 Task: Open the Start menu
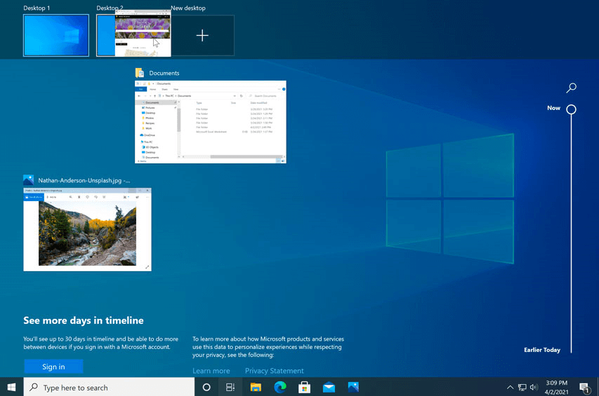(12, 387)
